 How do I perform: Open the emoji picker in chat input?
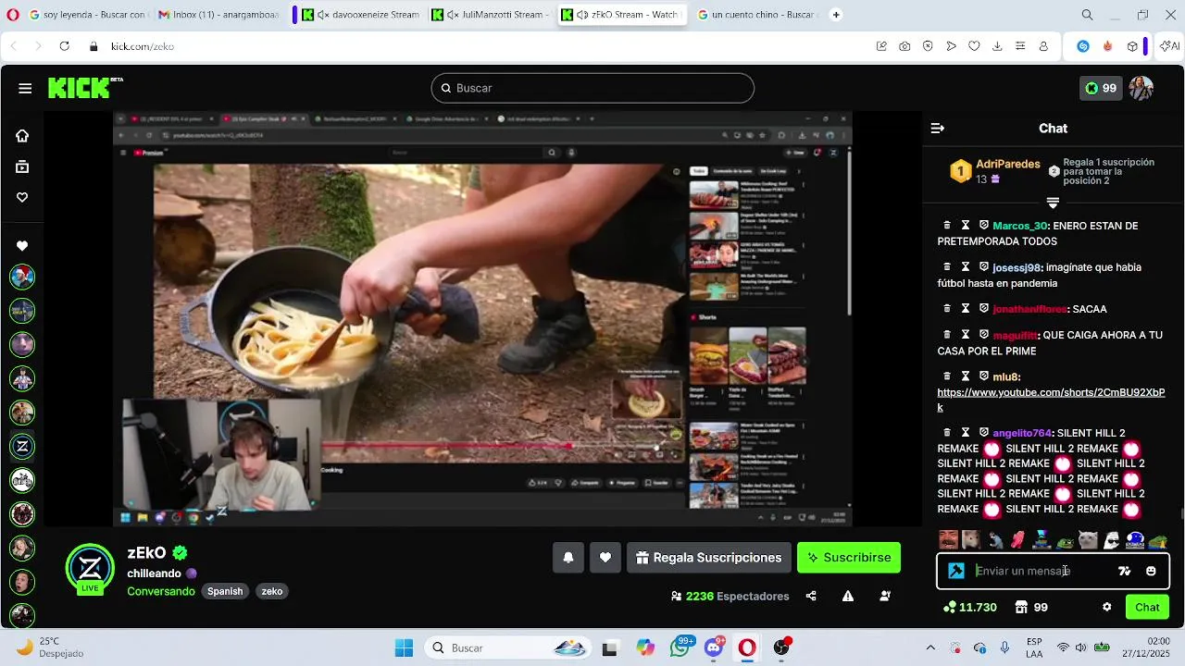[1151, 572]
